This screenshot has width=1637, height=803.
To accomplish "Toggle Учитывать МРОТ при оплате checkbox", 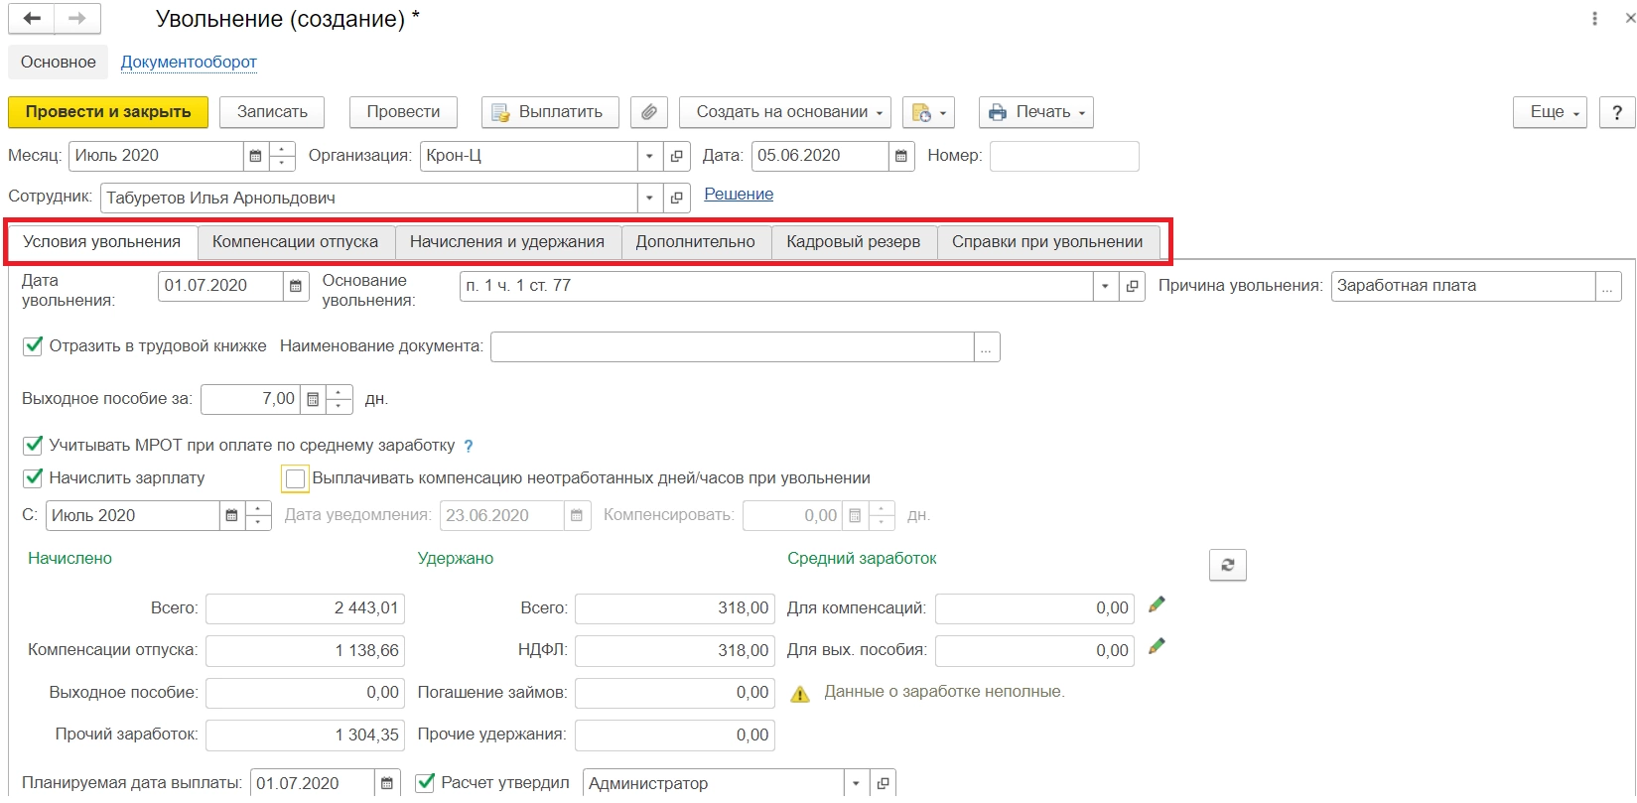I will [x=33, y=446].
